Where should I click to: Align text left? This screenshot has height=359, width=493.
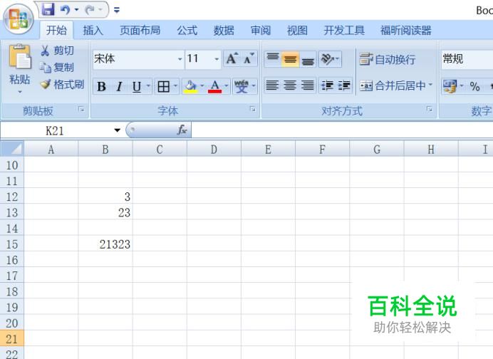[x=272, y=85]
